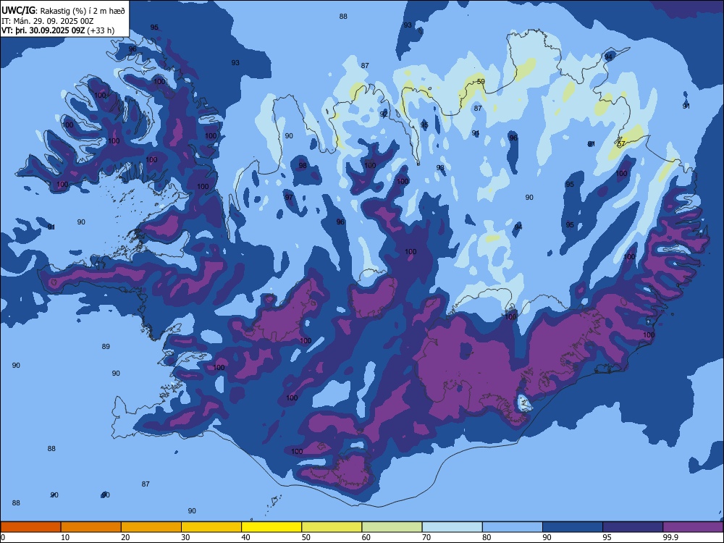Select the 95–99.9 navy legend swatch
This screenshot has height=543, width=724.
click(633, 527)
